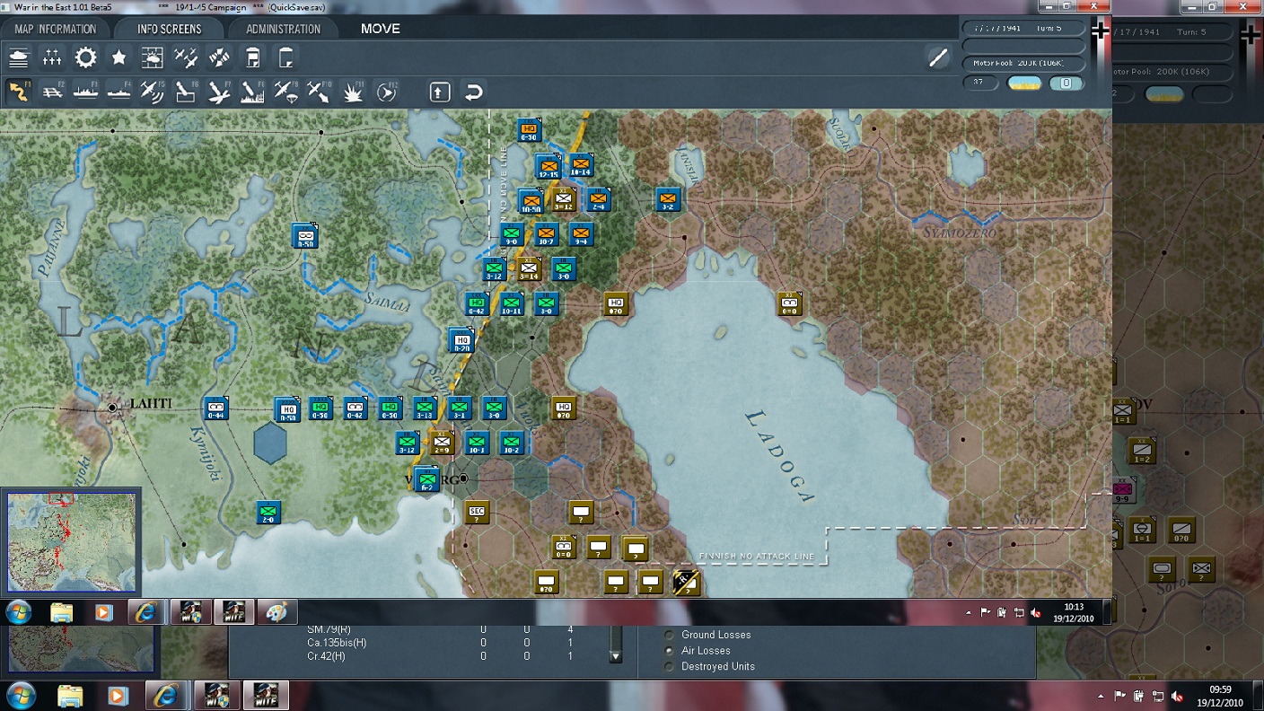Open Windows Media Player on the upper taskbar
The image size is (1264, 711).
click(103, 612)
